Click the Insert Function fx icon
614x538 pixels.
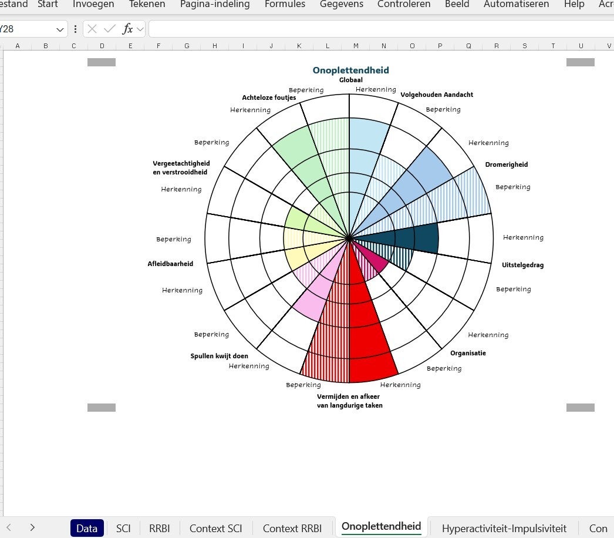click(x=127, y=29)
